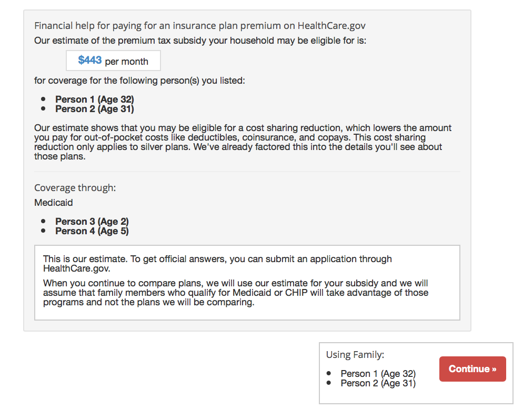Click the 'Coverage through:' heading

75,188
